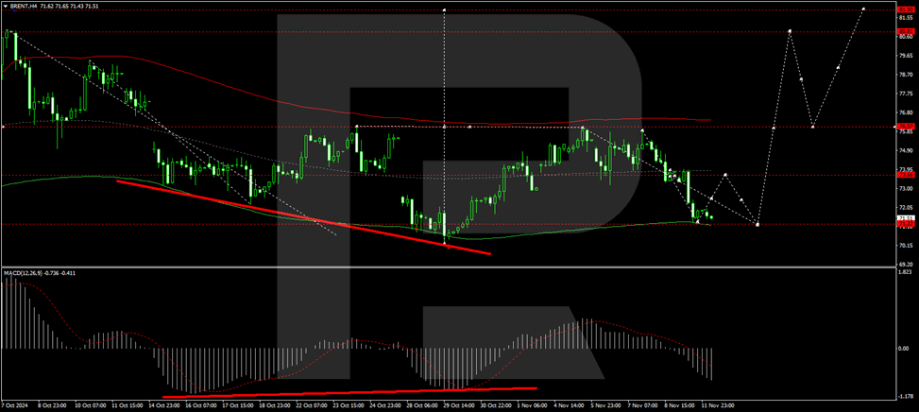Select the 76.07 red price level label

(x=906, y=126)
